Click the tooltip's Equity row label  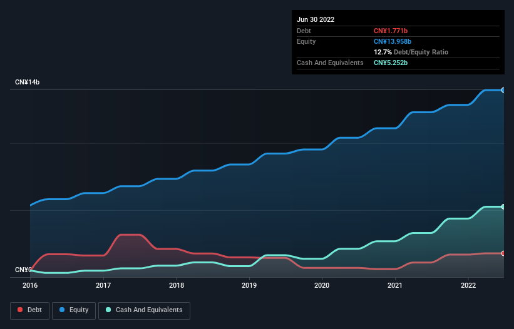pyautogui.click(x=306, y=41)
